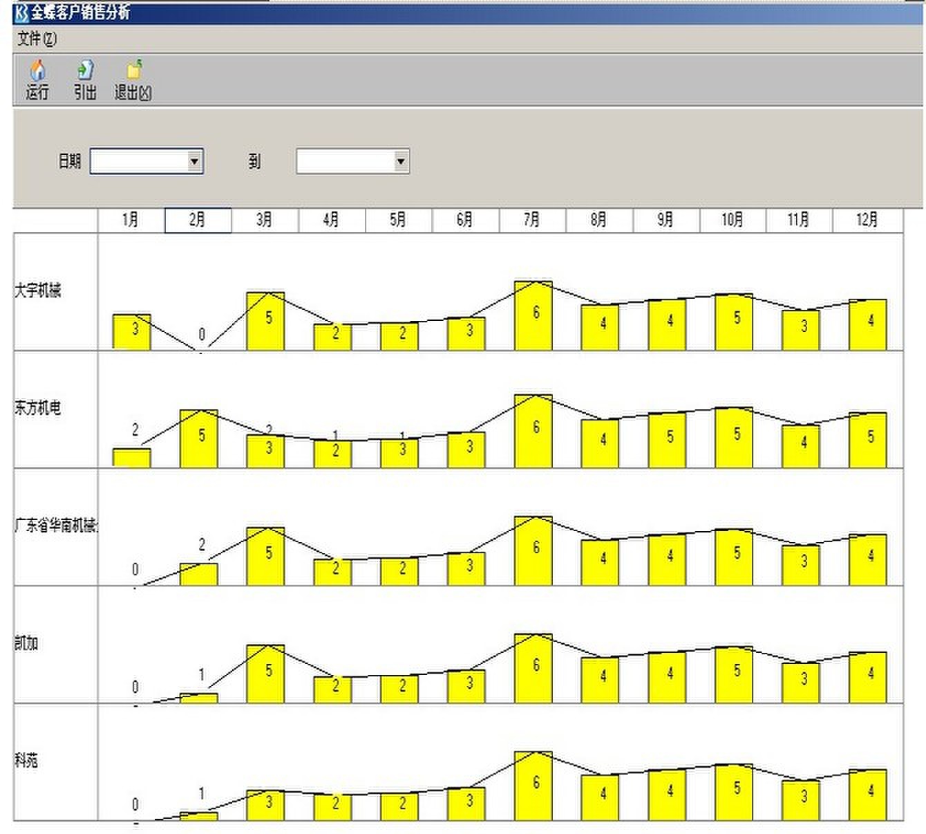Click the 1月 bar in the 东方机电 row
The height and width of the screenshot is (834, 926).
click(131, 458)
